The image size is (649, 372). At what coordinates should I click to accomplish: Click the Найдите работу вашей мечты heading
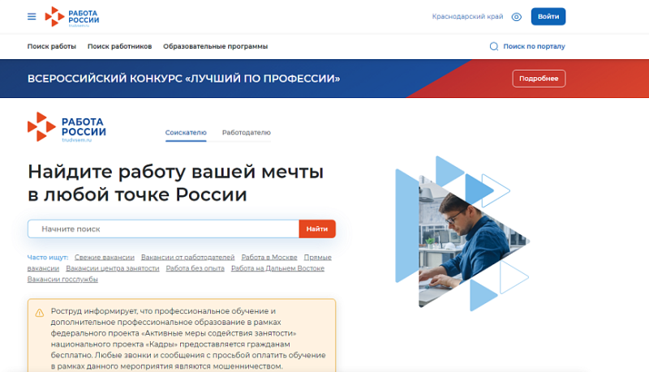[175, 182]
